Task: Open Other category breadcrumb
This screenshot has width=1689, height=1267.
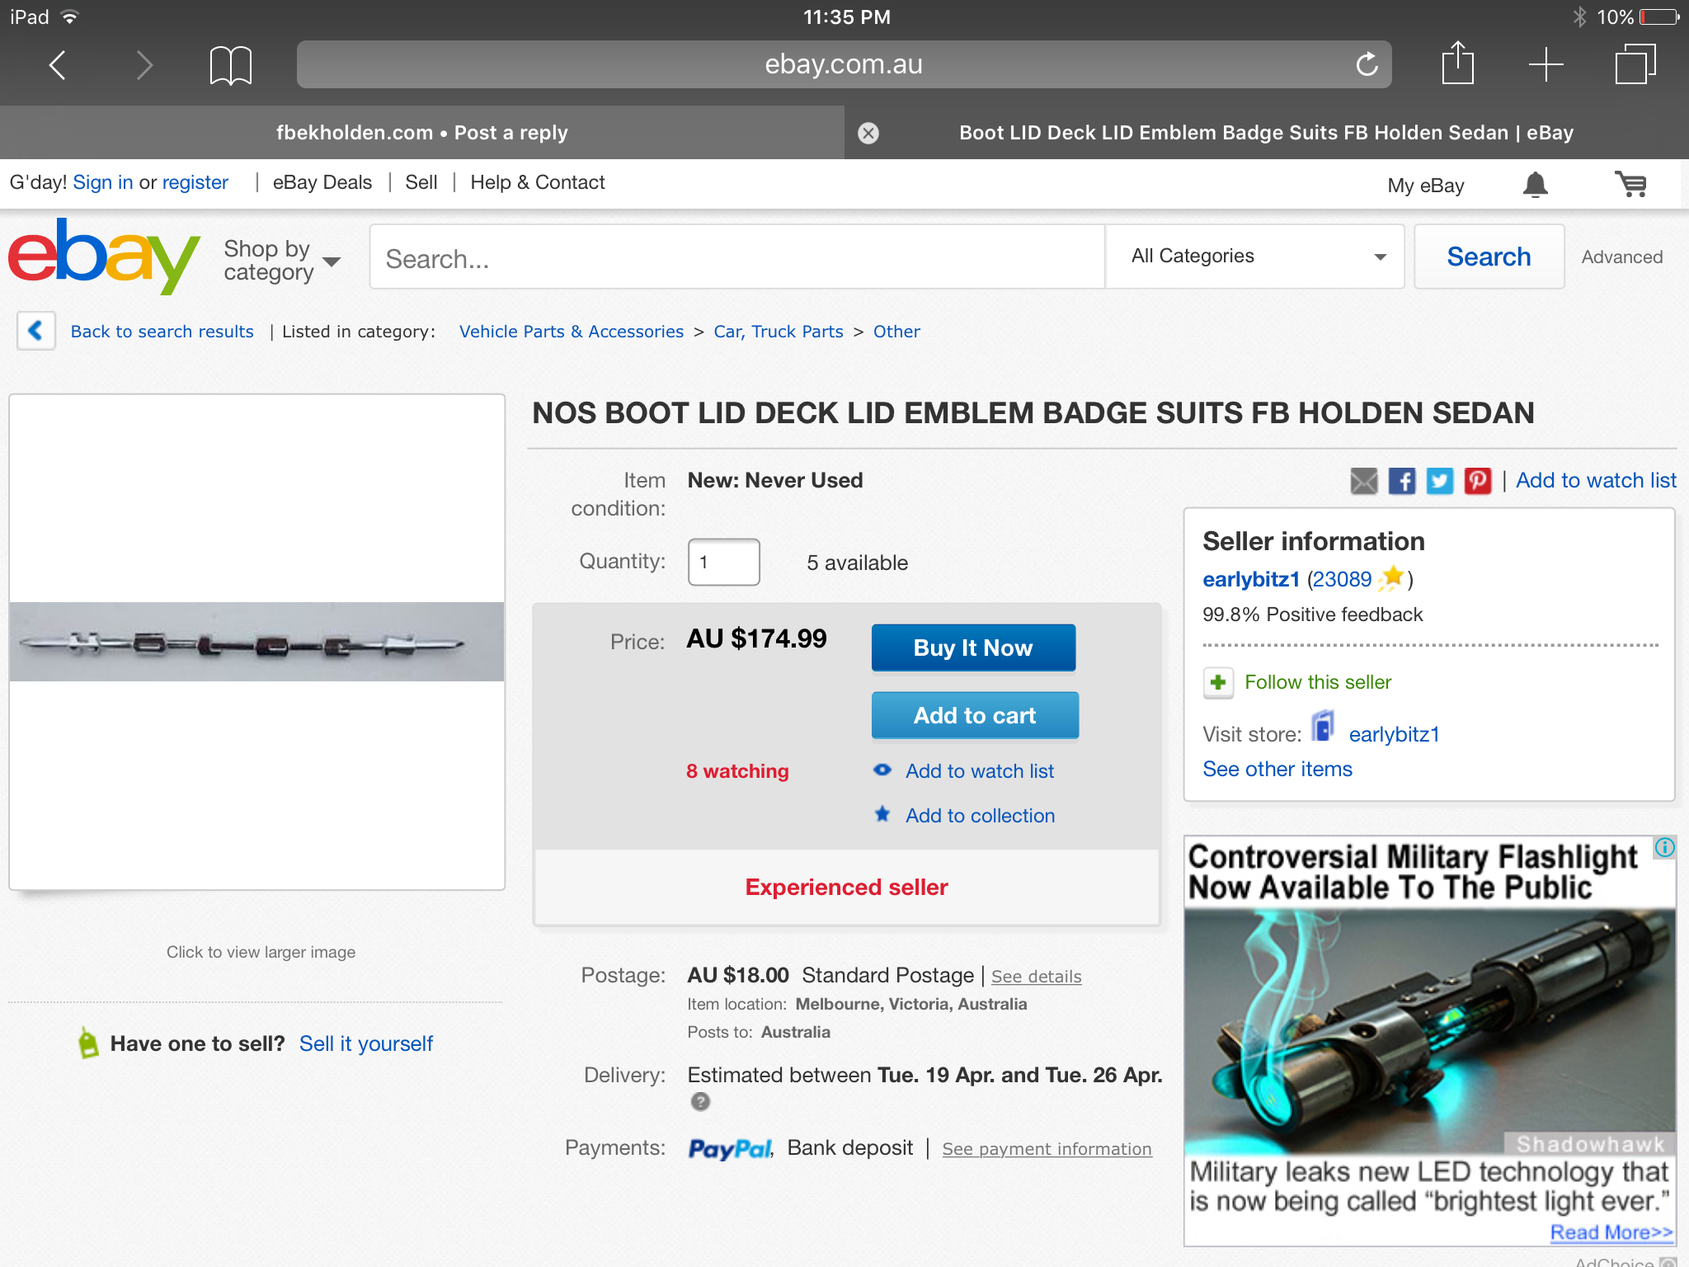Action: pos(896,332)
